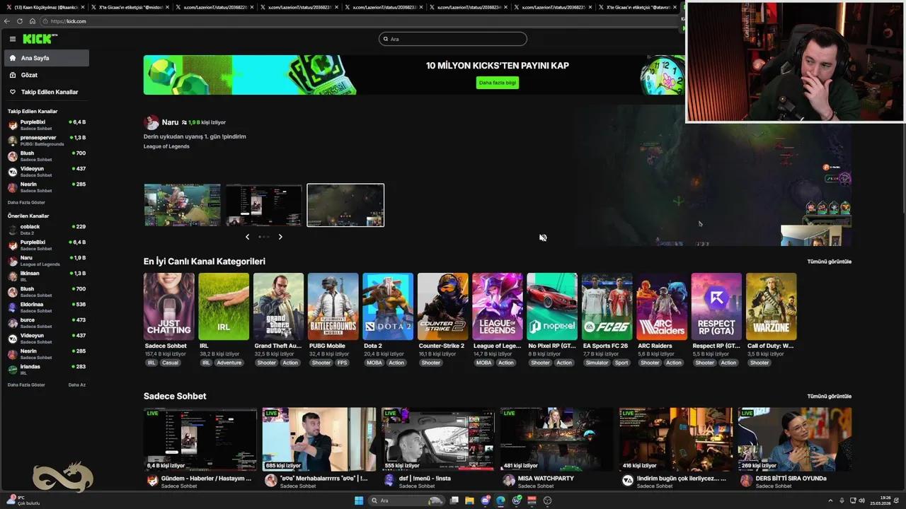906x509 pixels.
Task: Switch to Kaan Küçükyılmaz X tab
Action: (45, 7)
